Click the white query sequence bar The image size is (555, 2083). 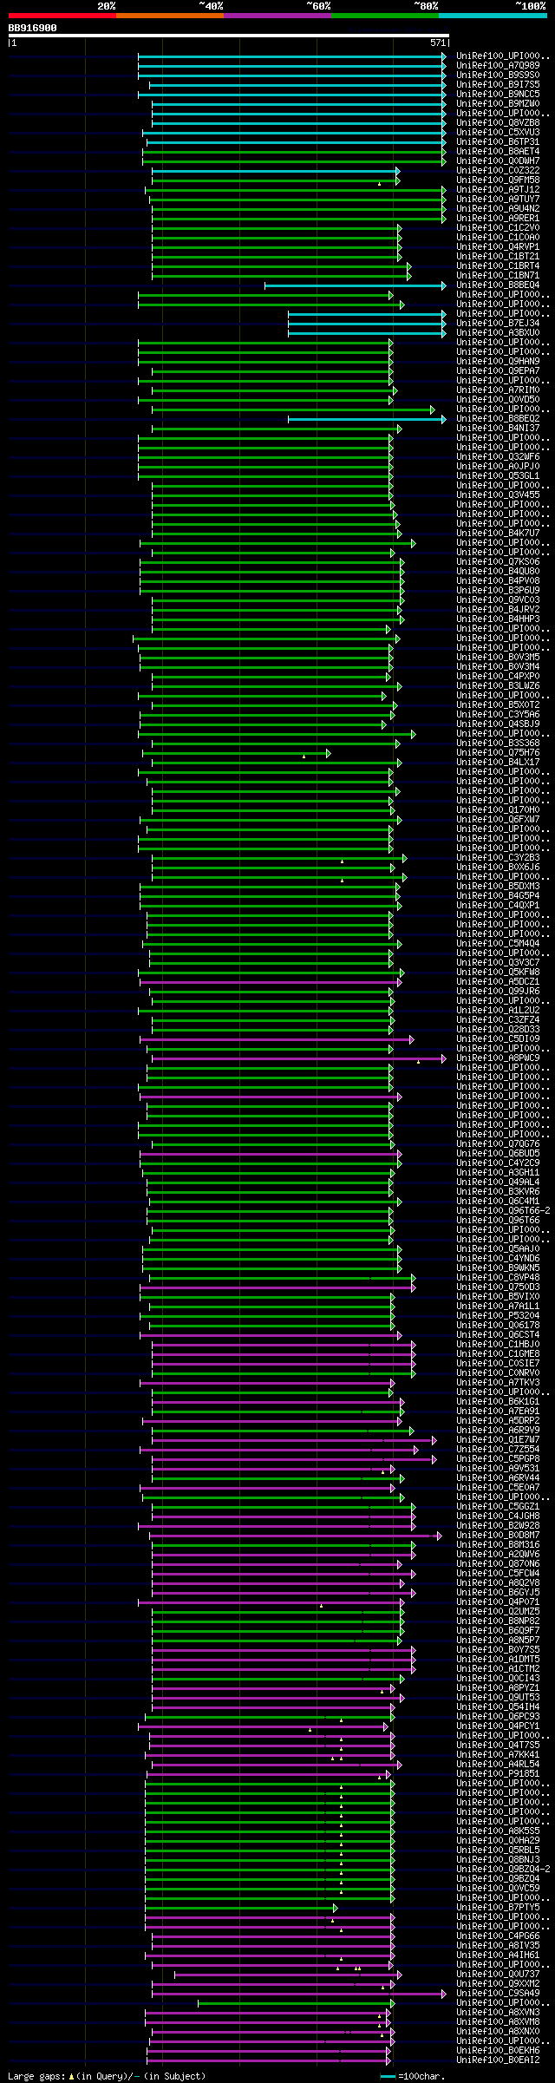coord(228,36)
